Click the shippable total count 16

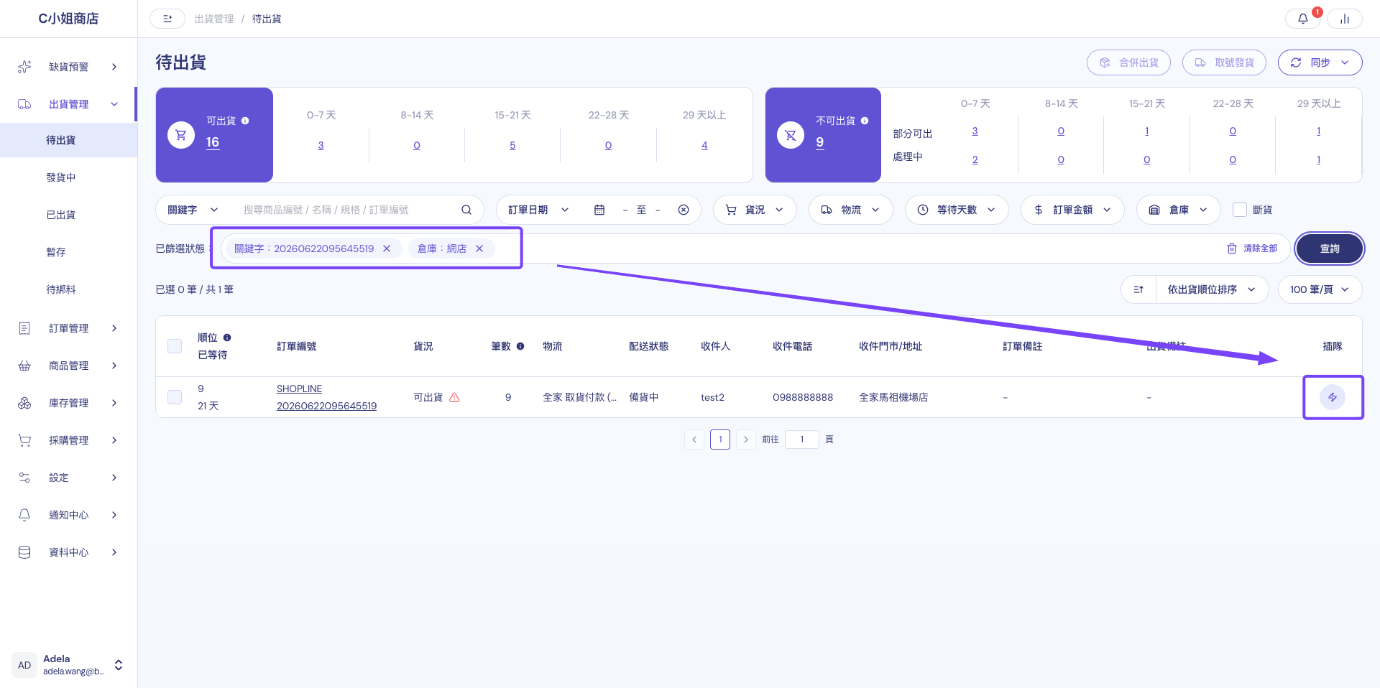[x=213, y=142]
